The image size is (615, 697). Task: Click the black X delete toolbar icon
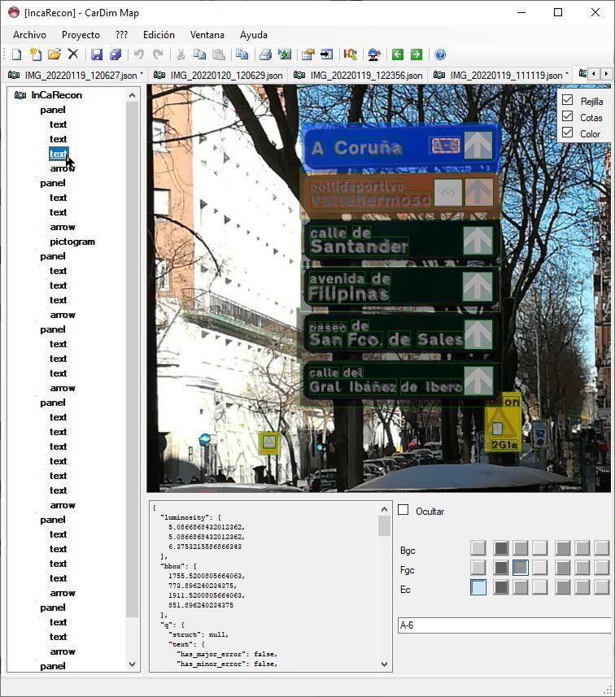click(73, 54)
